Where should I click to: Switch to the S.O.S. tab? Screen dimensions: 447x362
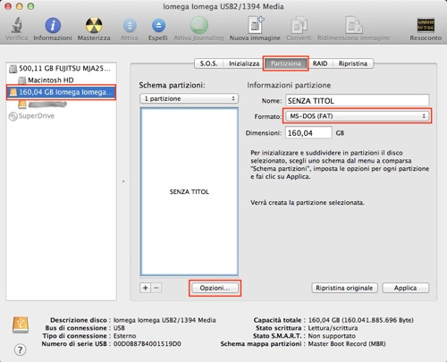[208, 63]
